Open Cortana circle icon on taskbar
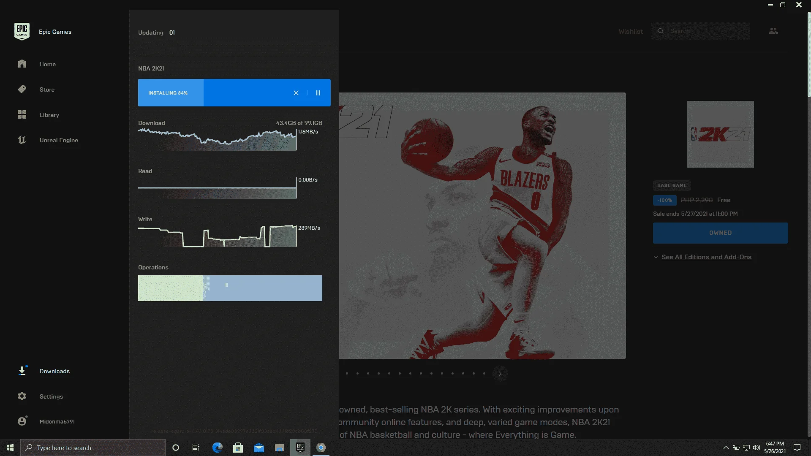This screenshot has height=456, width=811. (176, 448)
